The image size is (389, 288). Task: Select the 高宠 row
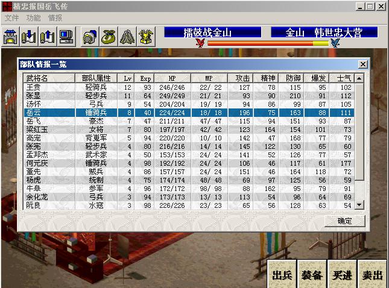pos(189,138)
